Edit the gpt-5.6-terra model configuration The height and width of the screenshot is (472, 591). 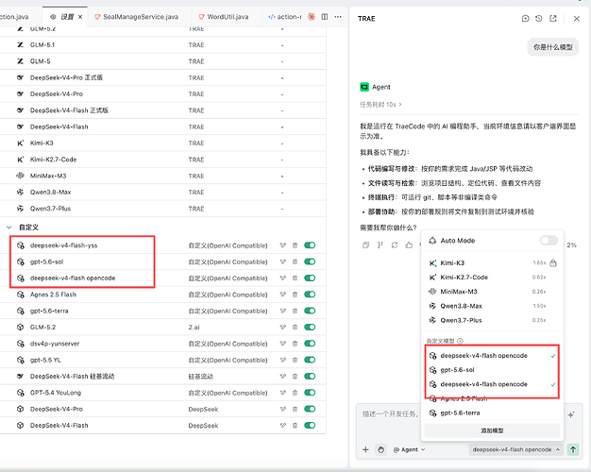coord(283,311)
